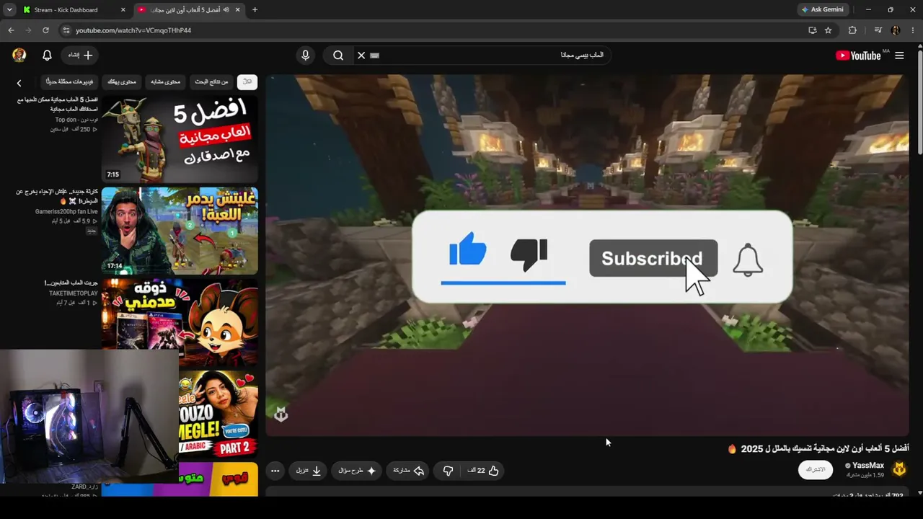Click the main video player area
The height and width of the screenshot is (519, 923).
pos(588,255)
